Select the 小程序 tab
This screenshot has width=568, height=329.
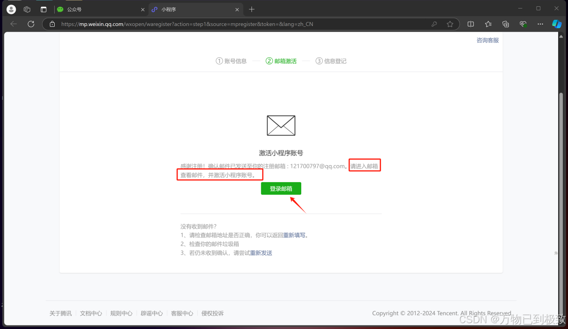coord(195,9)
